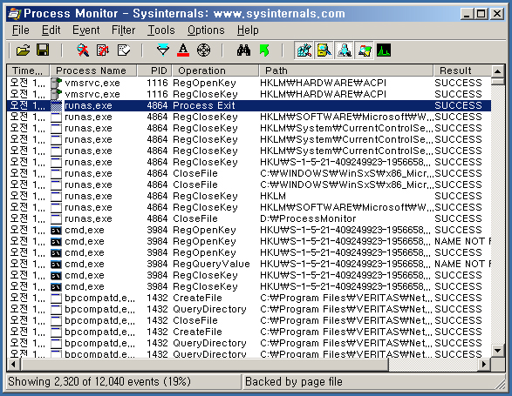Click the Save floppy disk icon
The width and height of the screenshot is (512, 396).
(43, 50)
